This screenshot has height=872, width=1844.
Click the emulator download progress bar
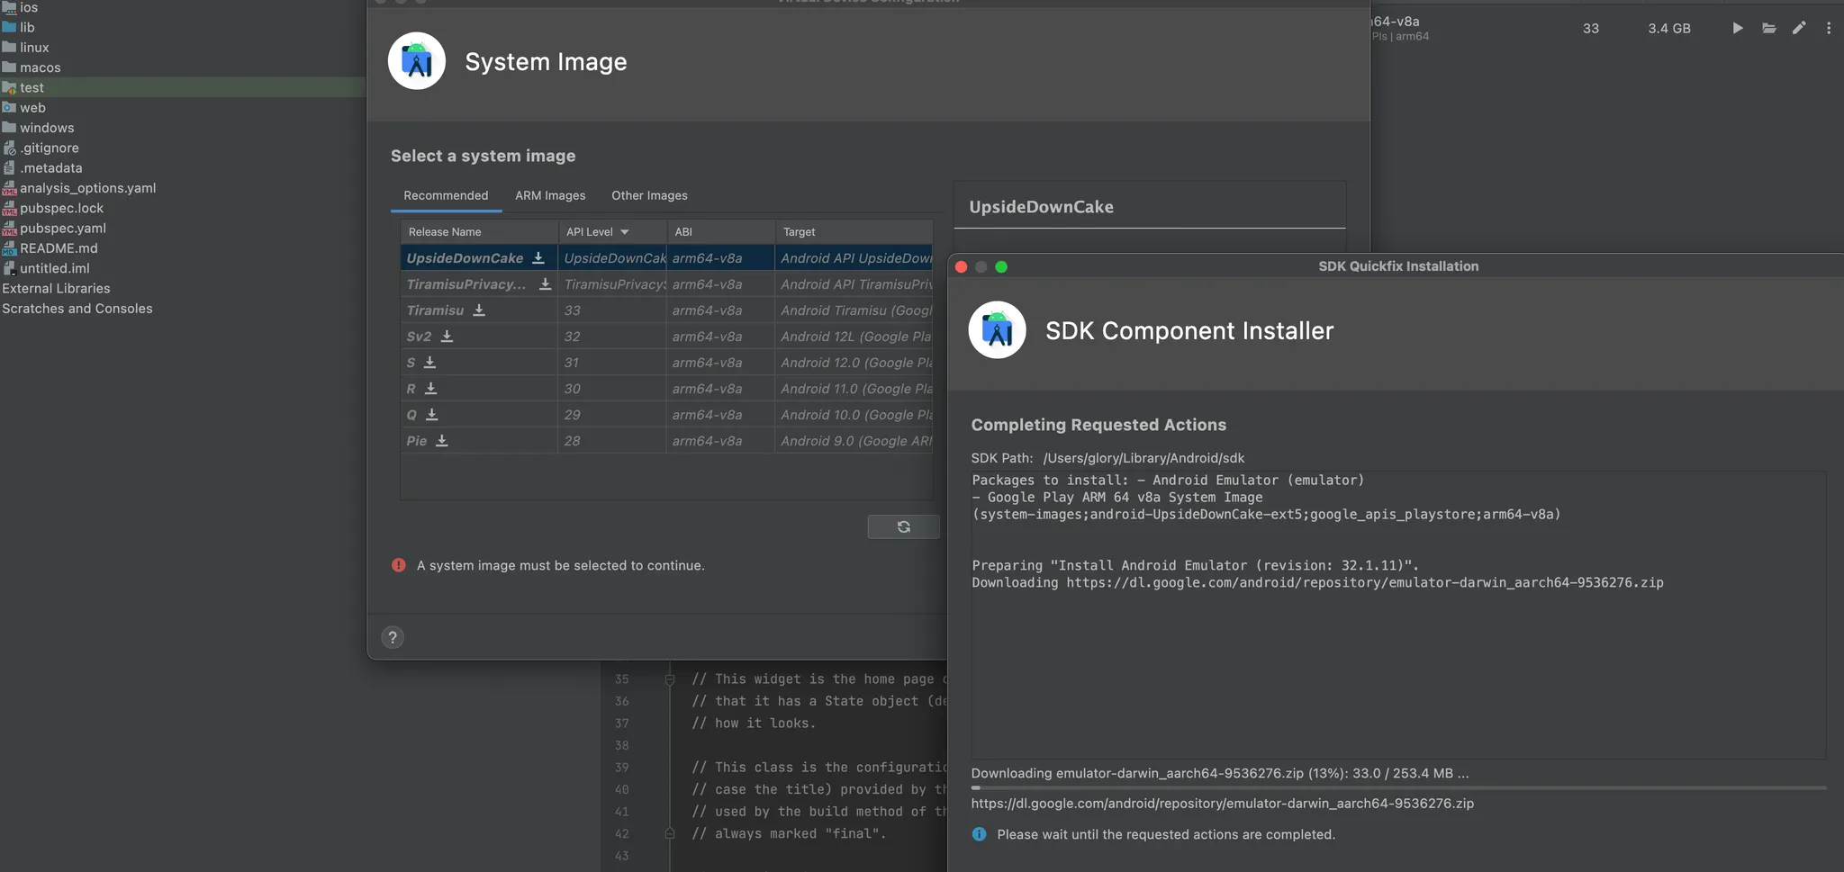coord(1397,788)
